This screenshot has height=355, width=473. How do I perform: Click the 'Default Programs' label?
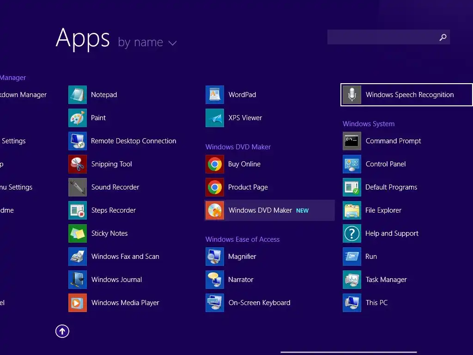(391, 187)
